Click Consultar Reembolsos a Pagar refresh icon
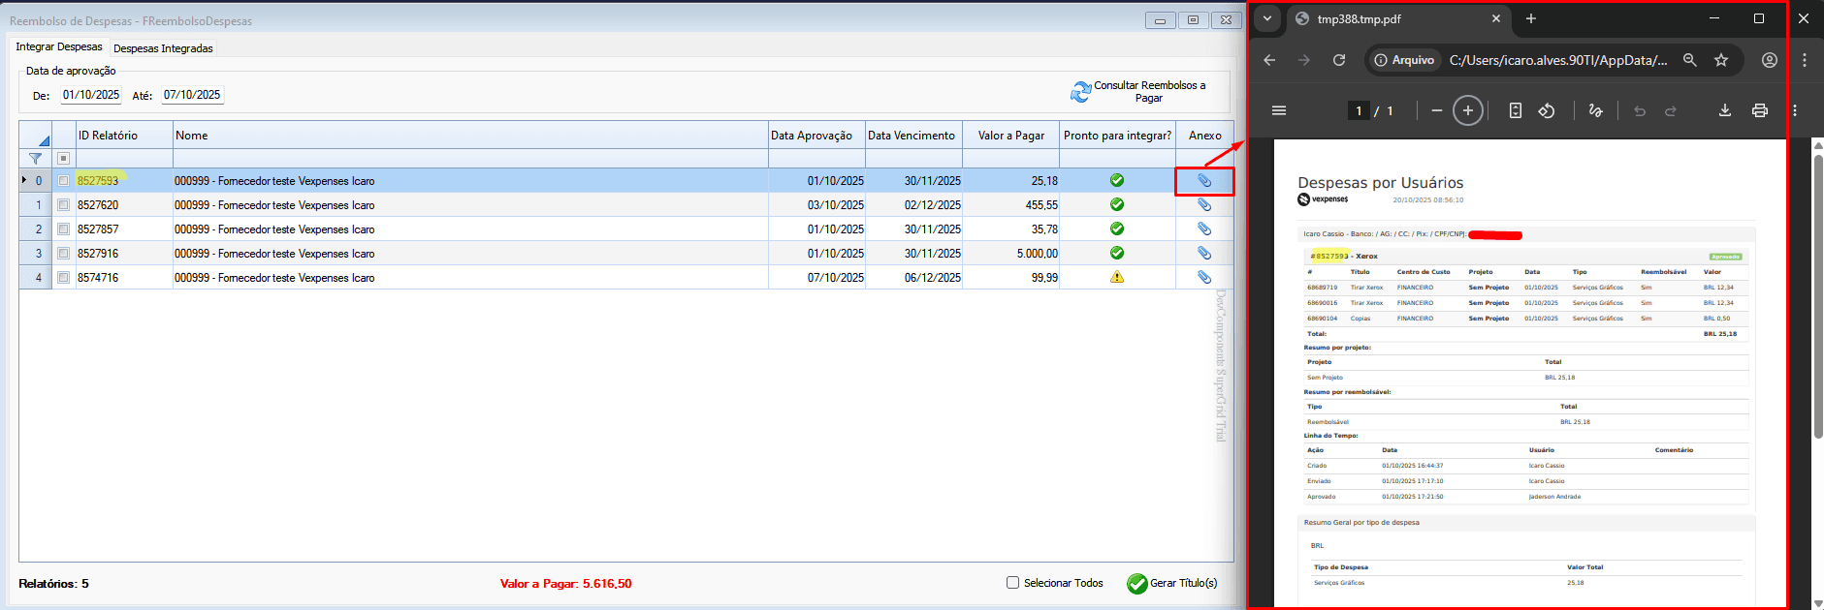Viewport: 1824px width, 610px height. [x=1080, y=92]
